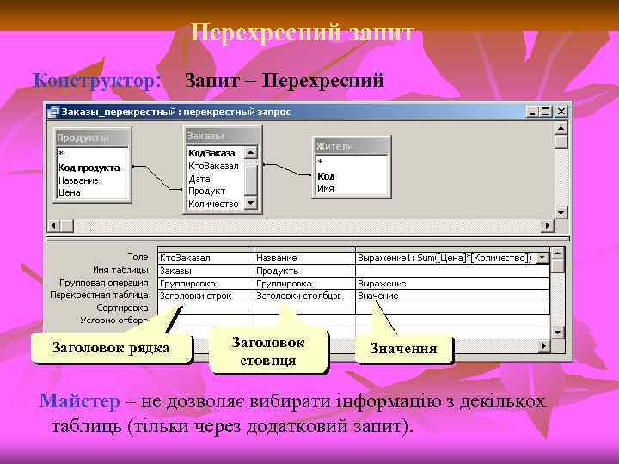Click grid vertical scroll up arrow
Viewport: 619px width, 464px height.
(x=557, y=253)
